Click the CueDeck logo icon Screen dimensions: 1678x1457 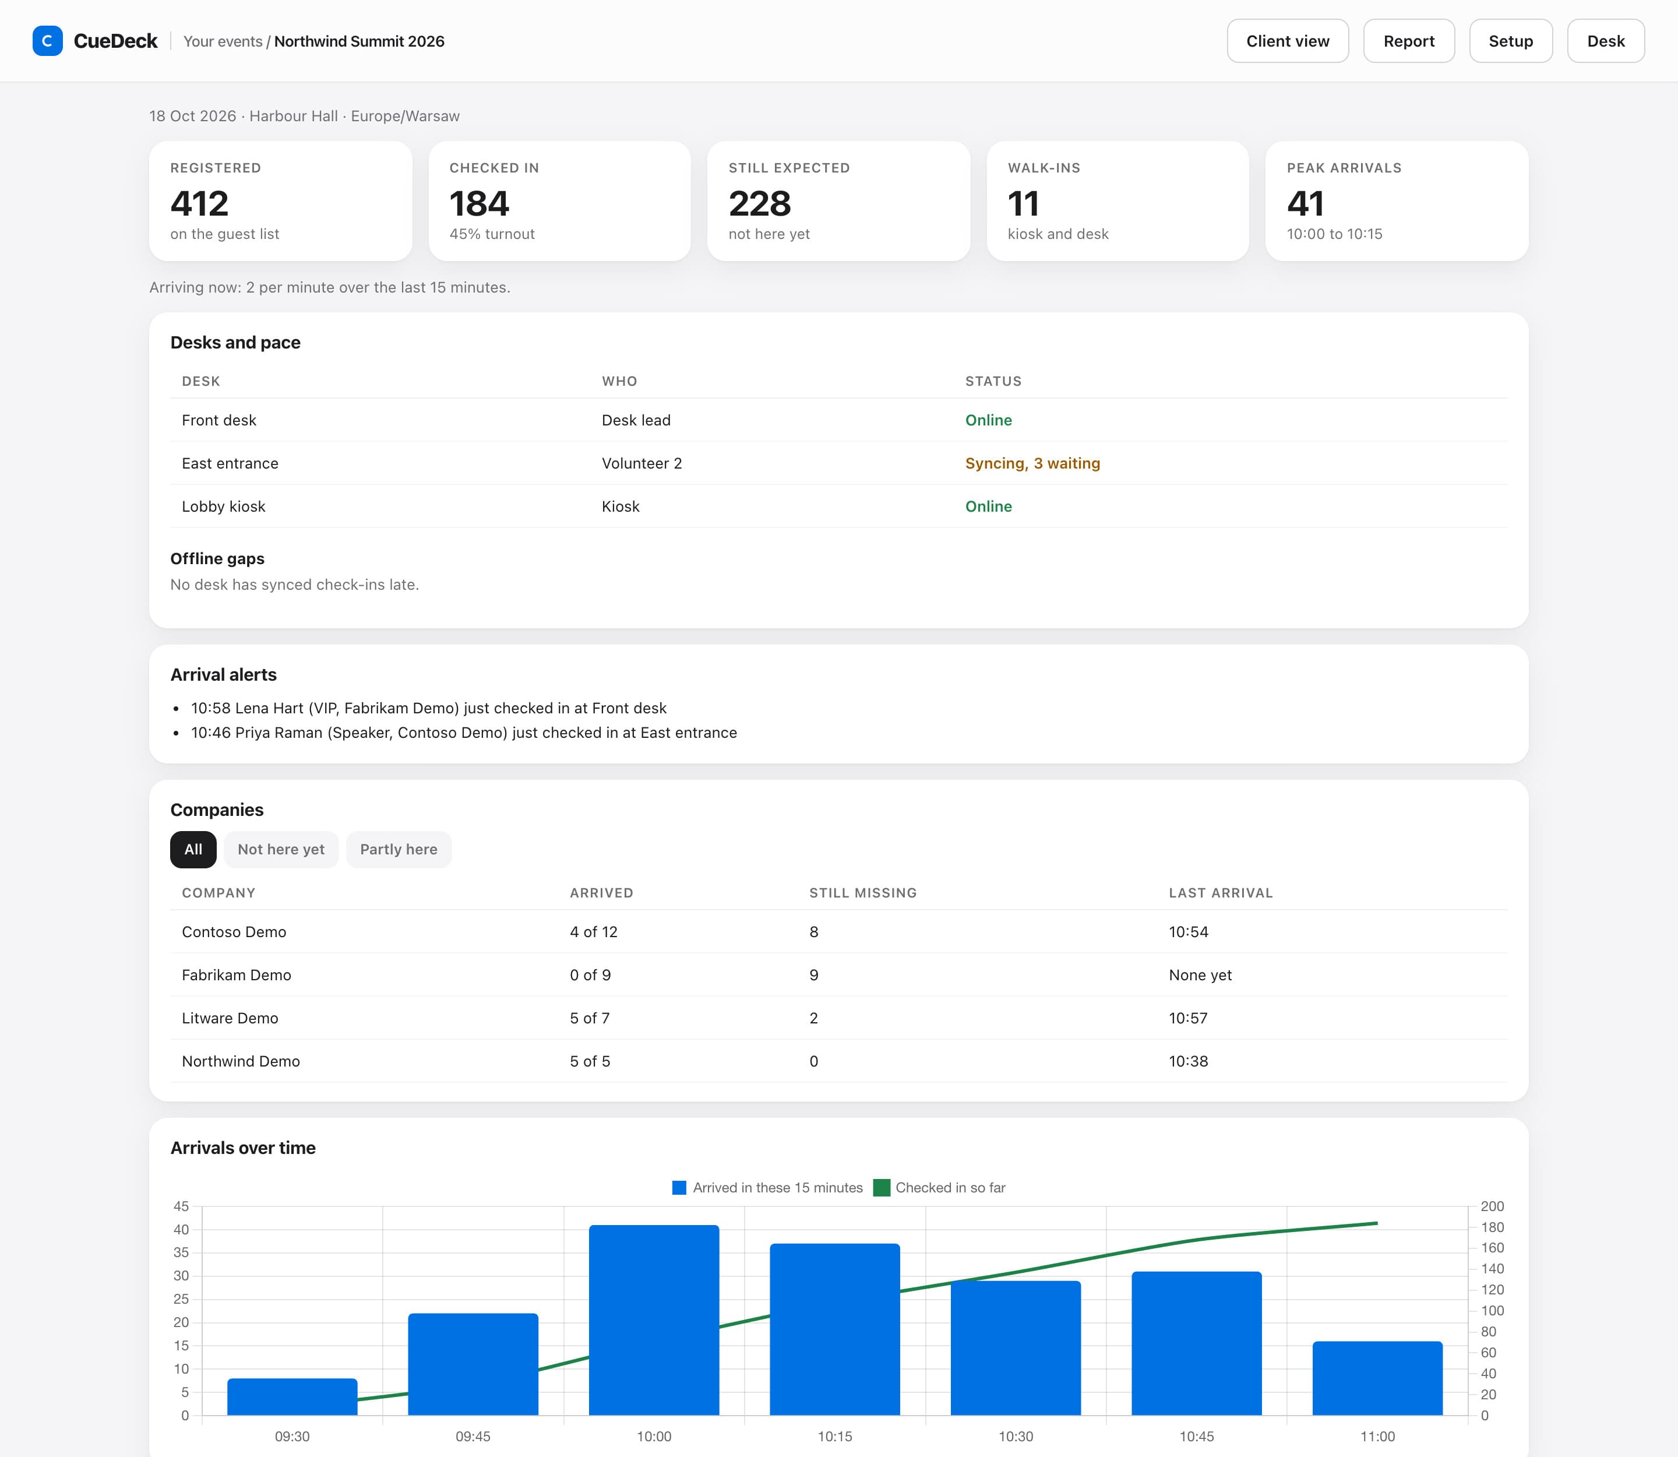click(47, 41)
